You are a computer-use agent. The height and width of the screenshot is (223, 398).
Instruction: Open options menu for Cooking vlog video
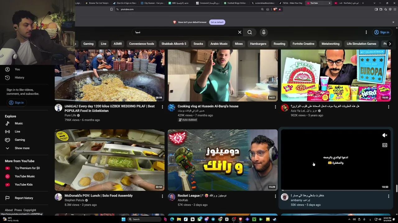[x=275, y=107]
